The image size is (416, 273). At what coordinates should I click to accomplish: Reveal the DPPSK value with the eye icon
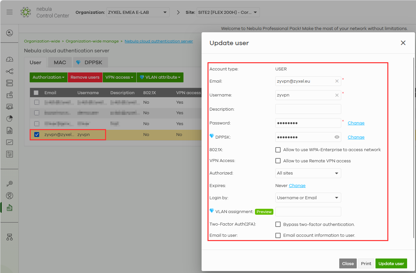click(x=337, y=137)
